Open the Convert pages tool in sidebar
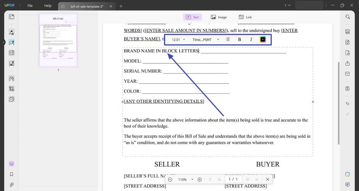Screen dimensions: 359x191 11,79
